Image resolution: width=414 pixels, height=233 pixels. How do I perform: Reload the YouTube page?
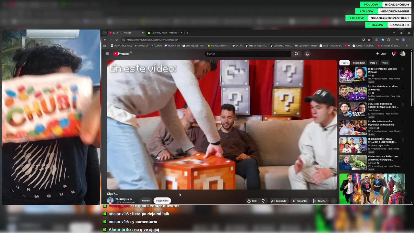point(116,40)
